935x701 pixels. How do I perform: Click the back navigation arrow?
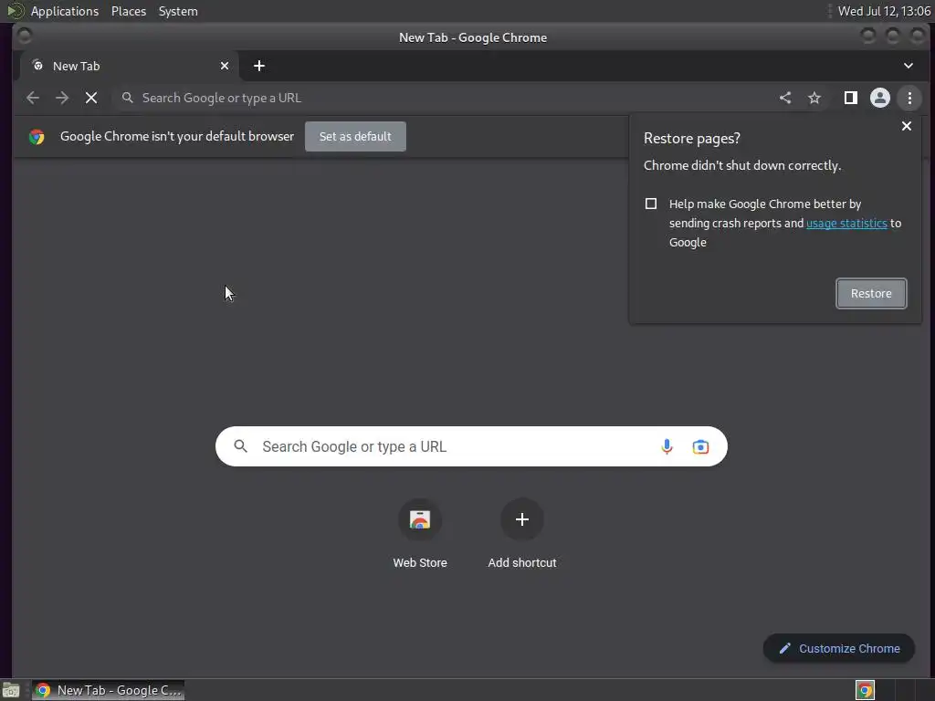33,98
